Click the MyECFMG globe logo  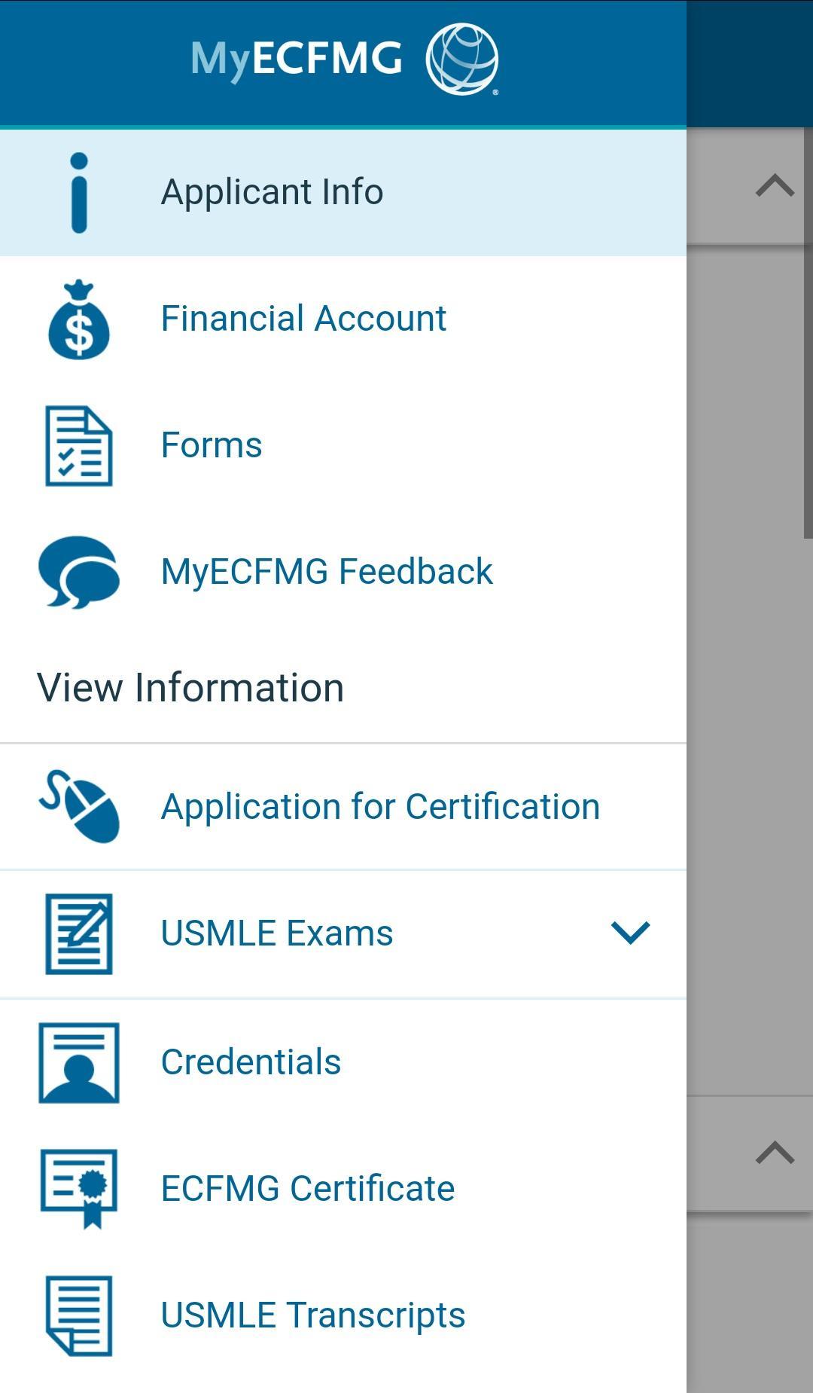[461, 60]
